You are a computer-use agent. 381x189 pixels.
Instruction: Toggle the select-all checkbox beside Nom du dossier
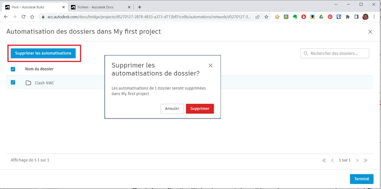pos(13,69)
